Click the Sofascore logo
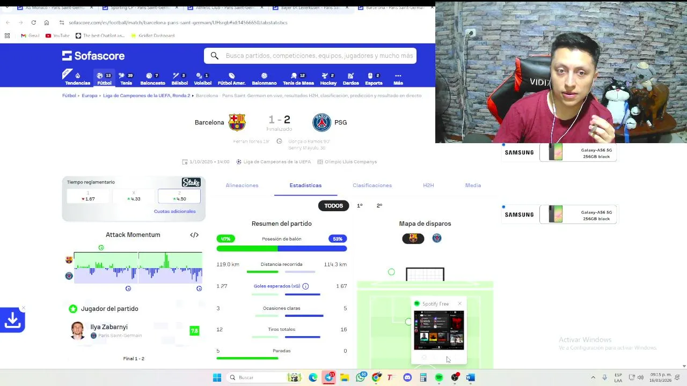Image resolution: width=687 pixels, height=386 pixels. pyautogui.click(x=93, y=56)
